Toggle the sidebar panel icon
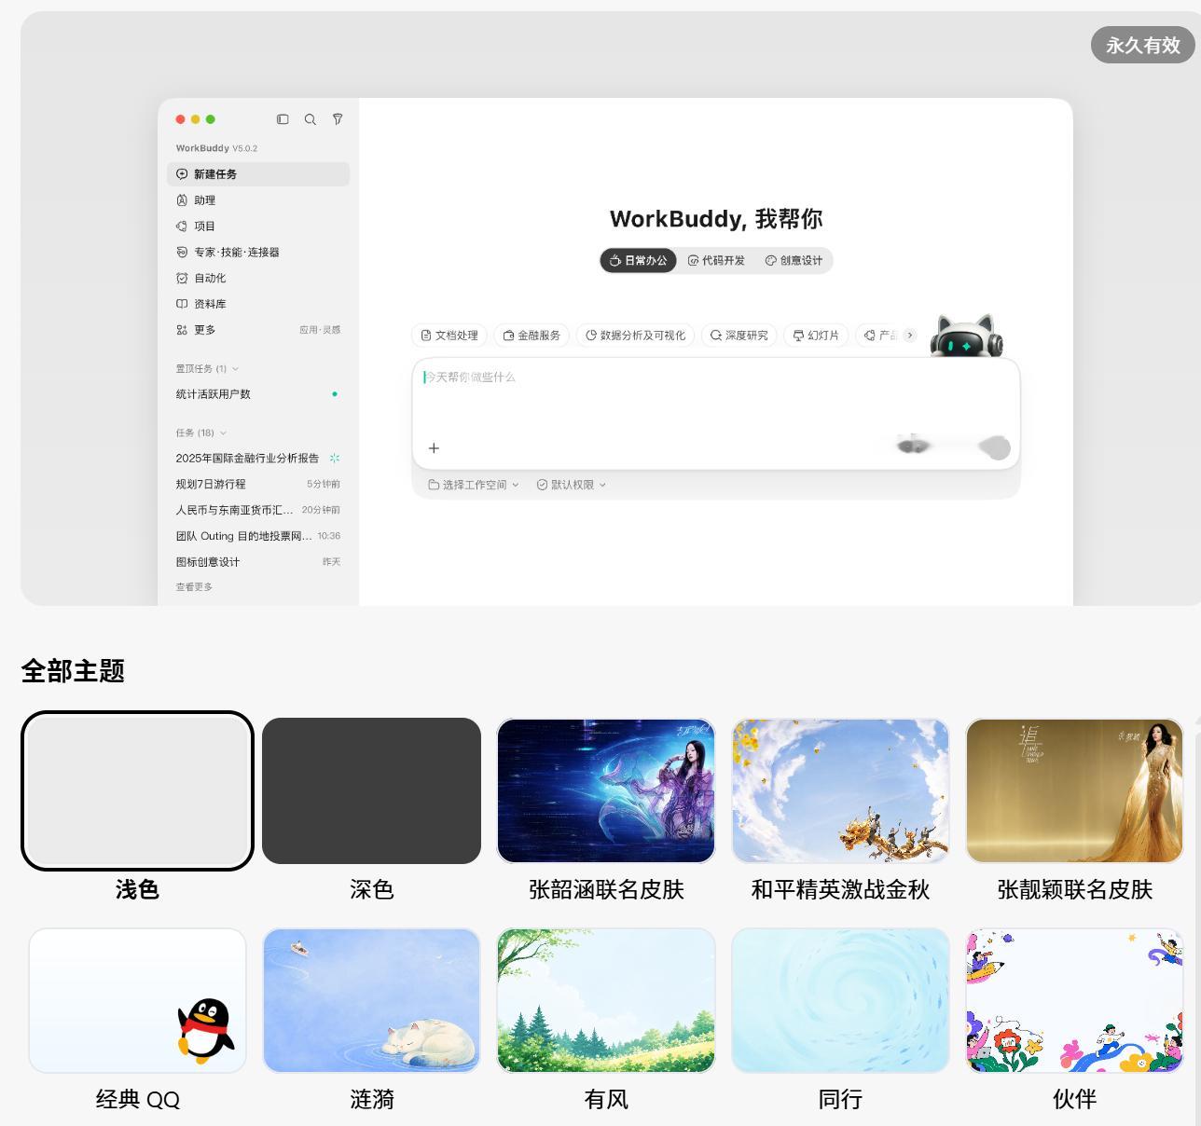This screenshot has width=1201, height=1126. 283,119
